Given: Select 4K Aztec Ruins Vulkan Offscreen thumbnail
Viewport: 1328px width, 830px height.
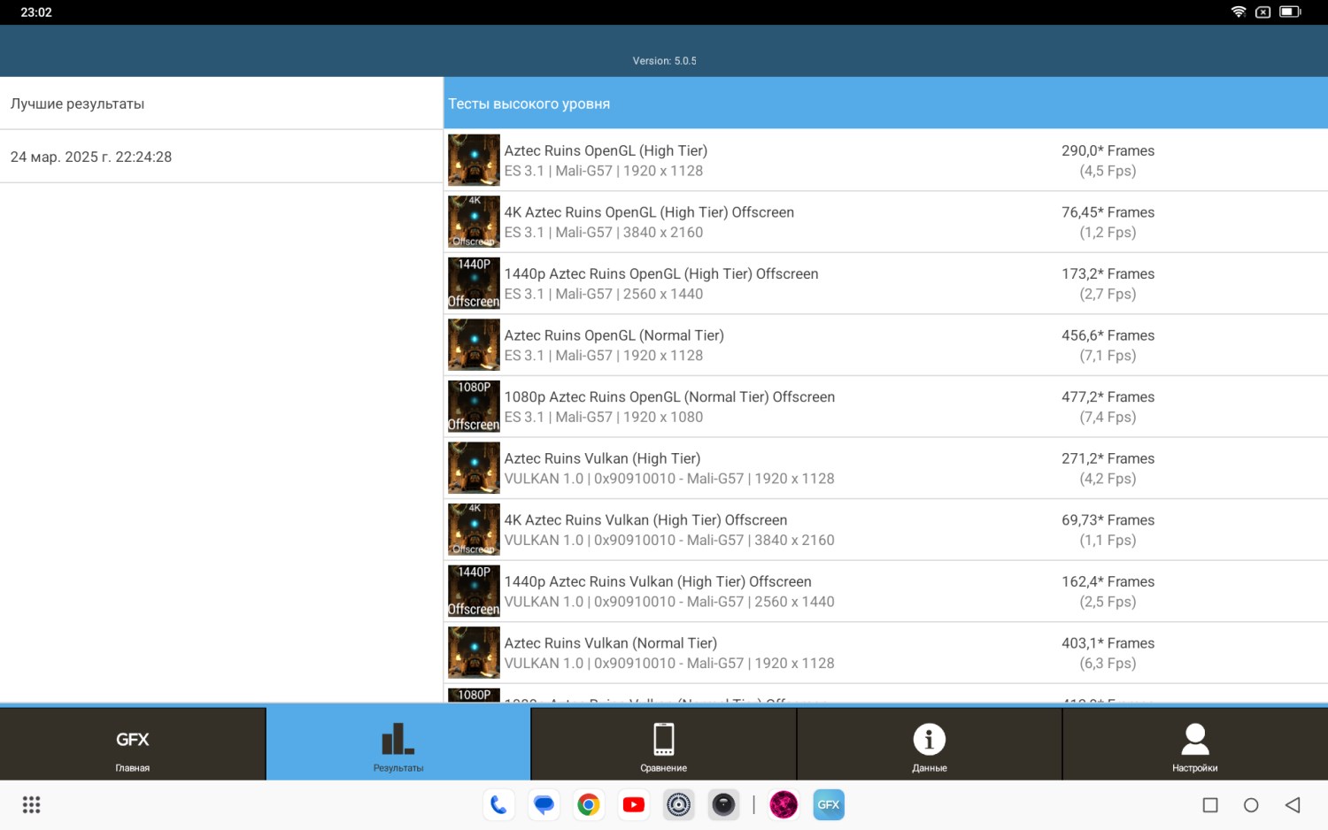Looking at the screenshot, I should tap(474, 529).
